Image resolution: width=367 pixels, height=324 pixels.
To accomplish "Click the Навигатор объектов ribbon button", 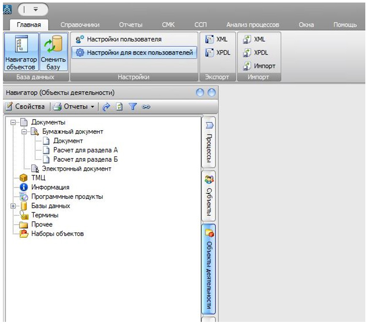I will (21, 52).
